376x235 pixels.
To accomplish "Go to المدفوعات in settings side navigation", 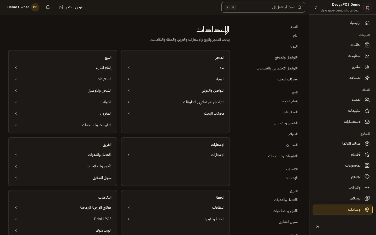I will point(290,112).
